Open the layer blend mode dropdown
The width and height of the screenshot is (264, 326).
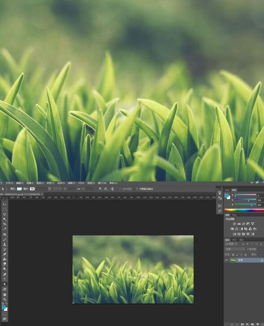pos(235,249)
